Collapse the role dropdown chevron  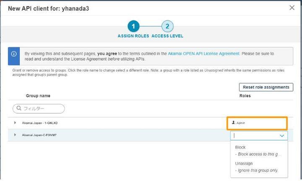[x=282, y=136]
